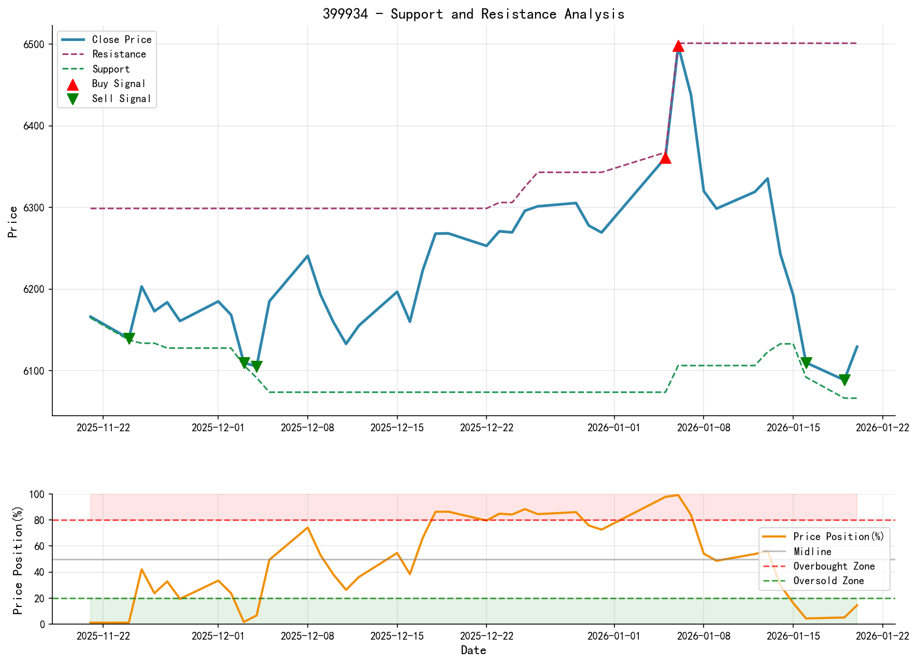Screen dimensions: 917x664
Task: Select the green Sell Signal triangle icon in legend
Action: click(x=72, y=98)
